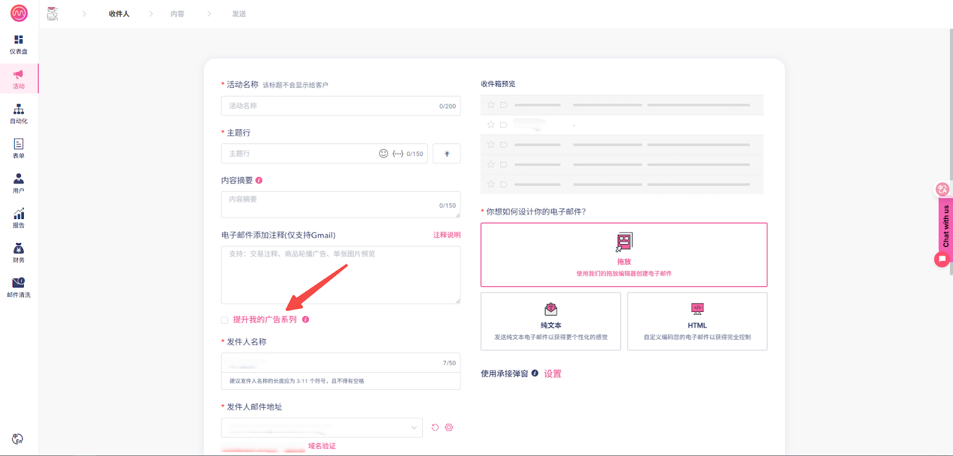Refresh the sender email address list
Viewport: 953px width, 456px height.
[x=435, y=427]
